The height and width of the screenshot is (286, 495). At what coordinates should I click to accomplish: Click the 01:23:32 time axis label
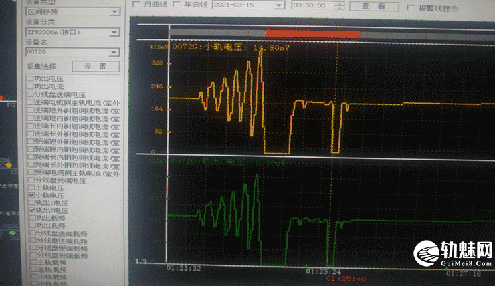tap(184, 269)
